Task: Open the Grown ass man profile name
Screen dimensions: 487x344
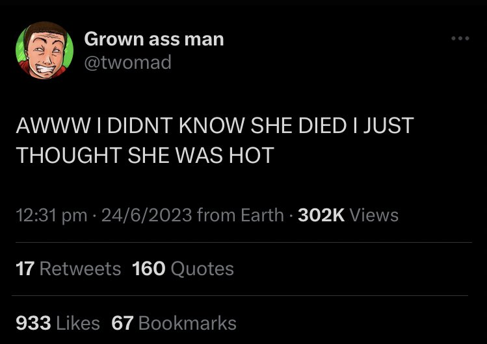Action: pyautogui.click(x=153, y=40)
